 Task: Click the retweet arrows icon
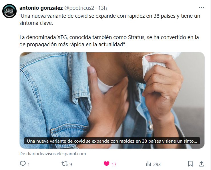(65, 164)
